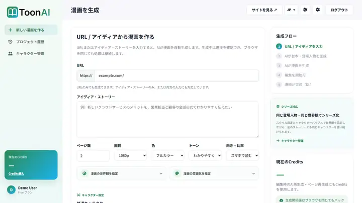Click the cloud icon in the browser notice

pos(281,200)
